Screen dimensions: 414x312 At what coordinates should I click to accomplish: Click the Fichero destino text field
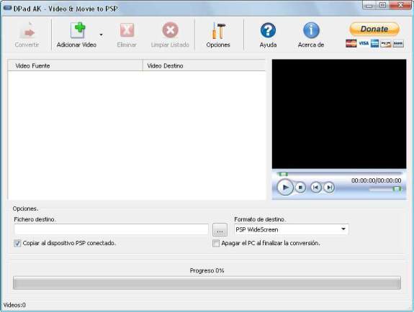pyautogui.click(x=111, y=229)
